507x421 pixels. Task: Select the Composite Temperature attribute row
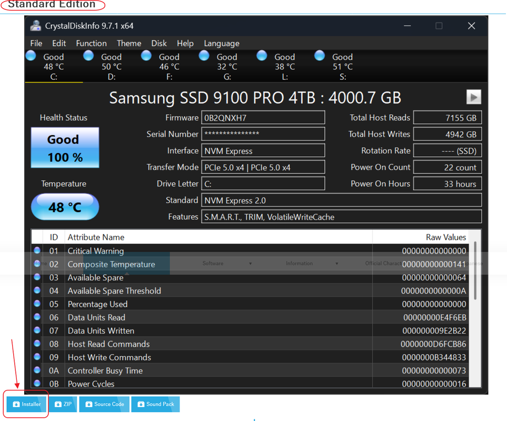250,264
